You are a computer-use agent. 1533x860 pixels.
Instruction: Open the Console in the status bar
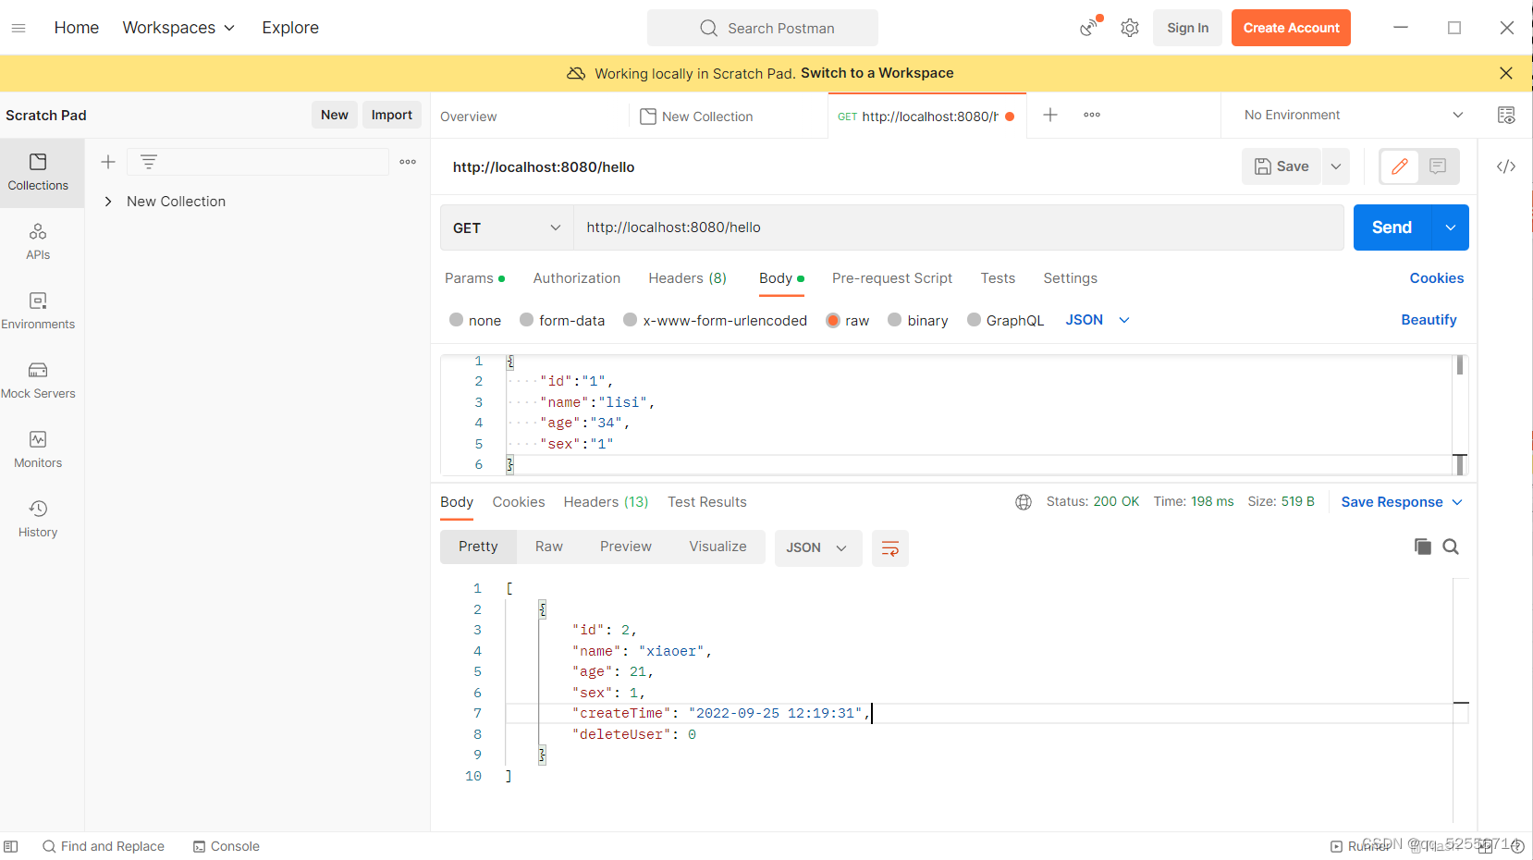pyautogui.click(x=226, y=846)
